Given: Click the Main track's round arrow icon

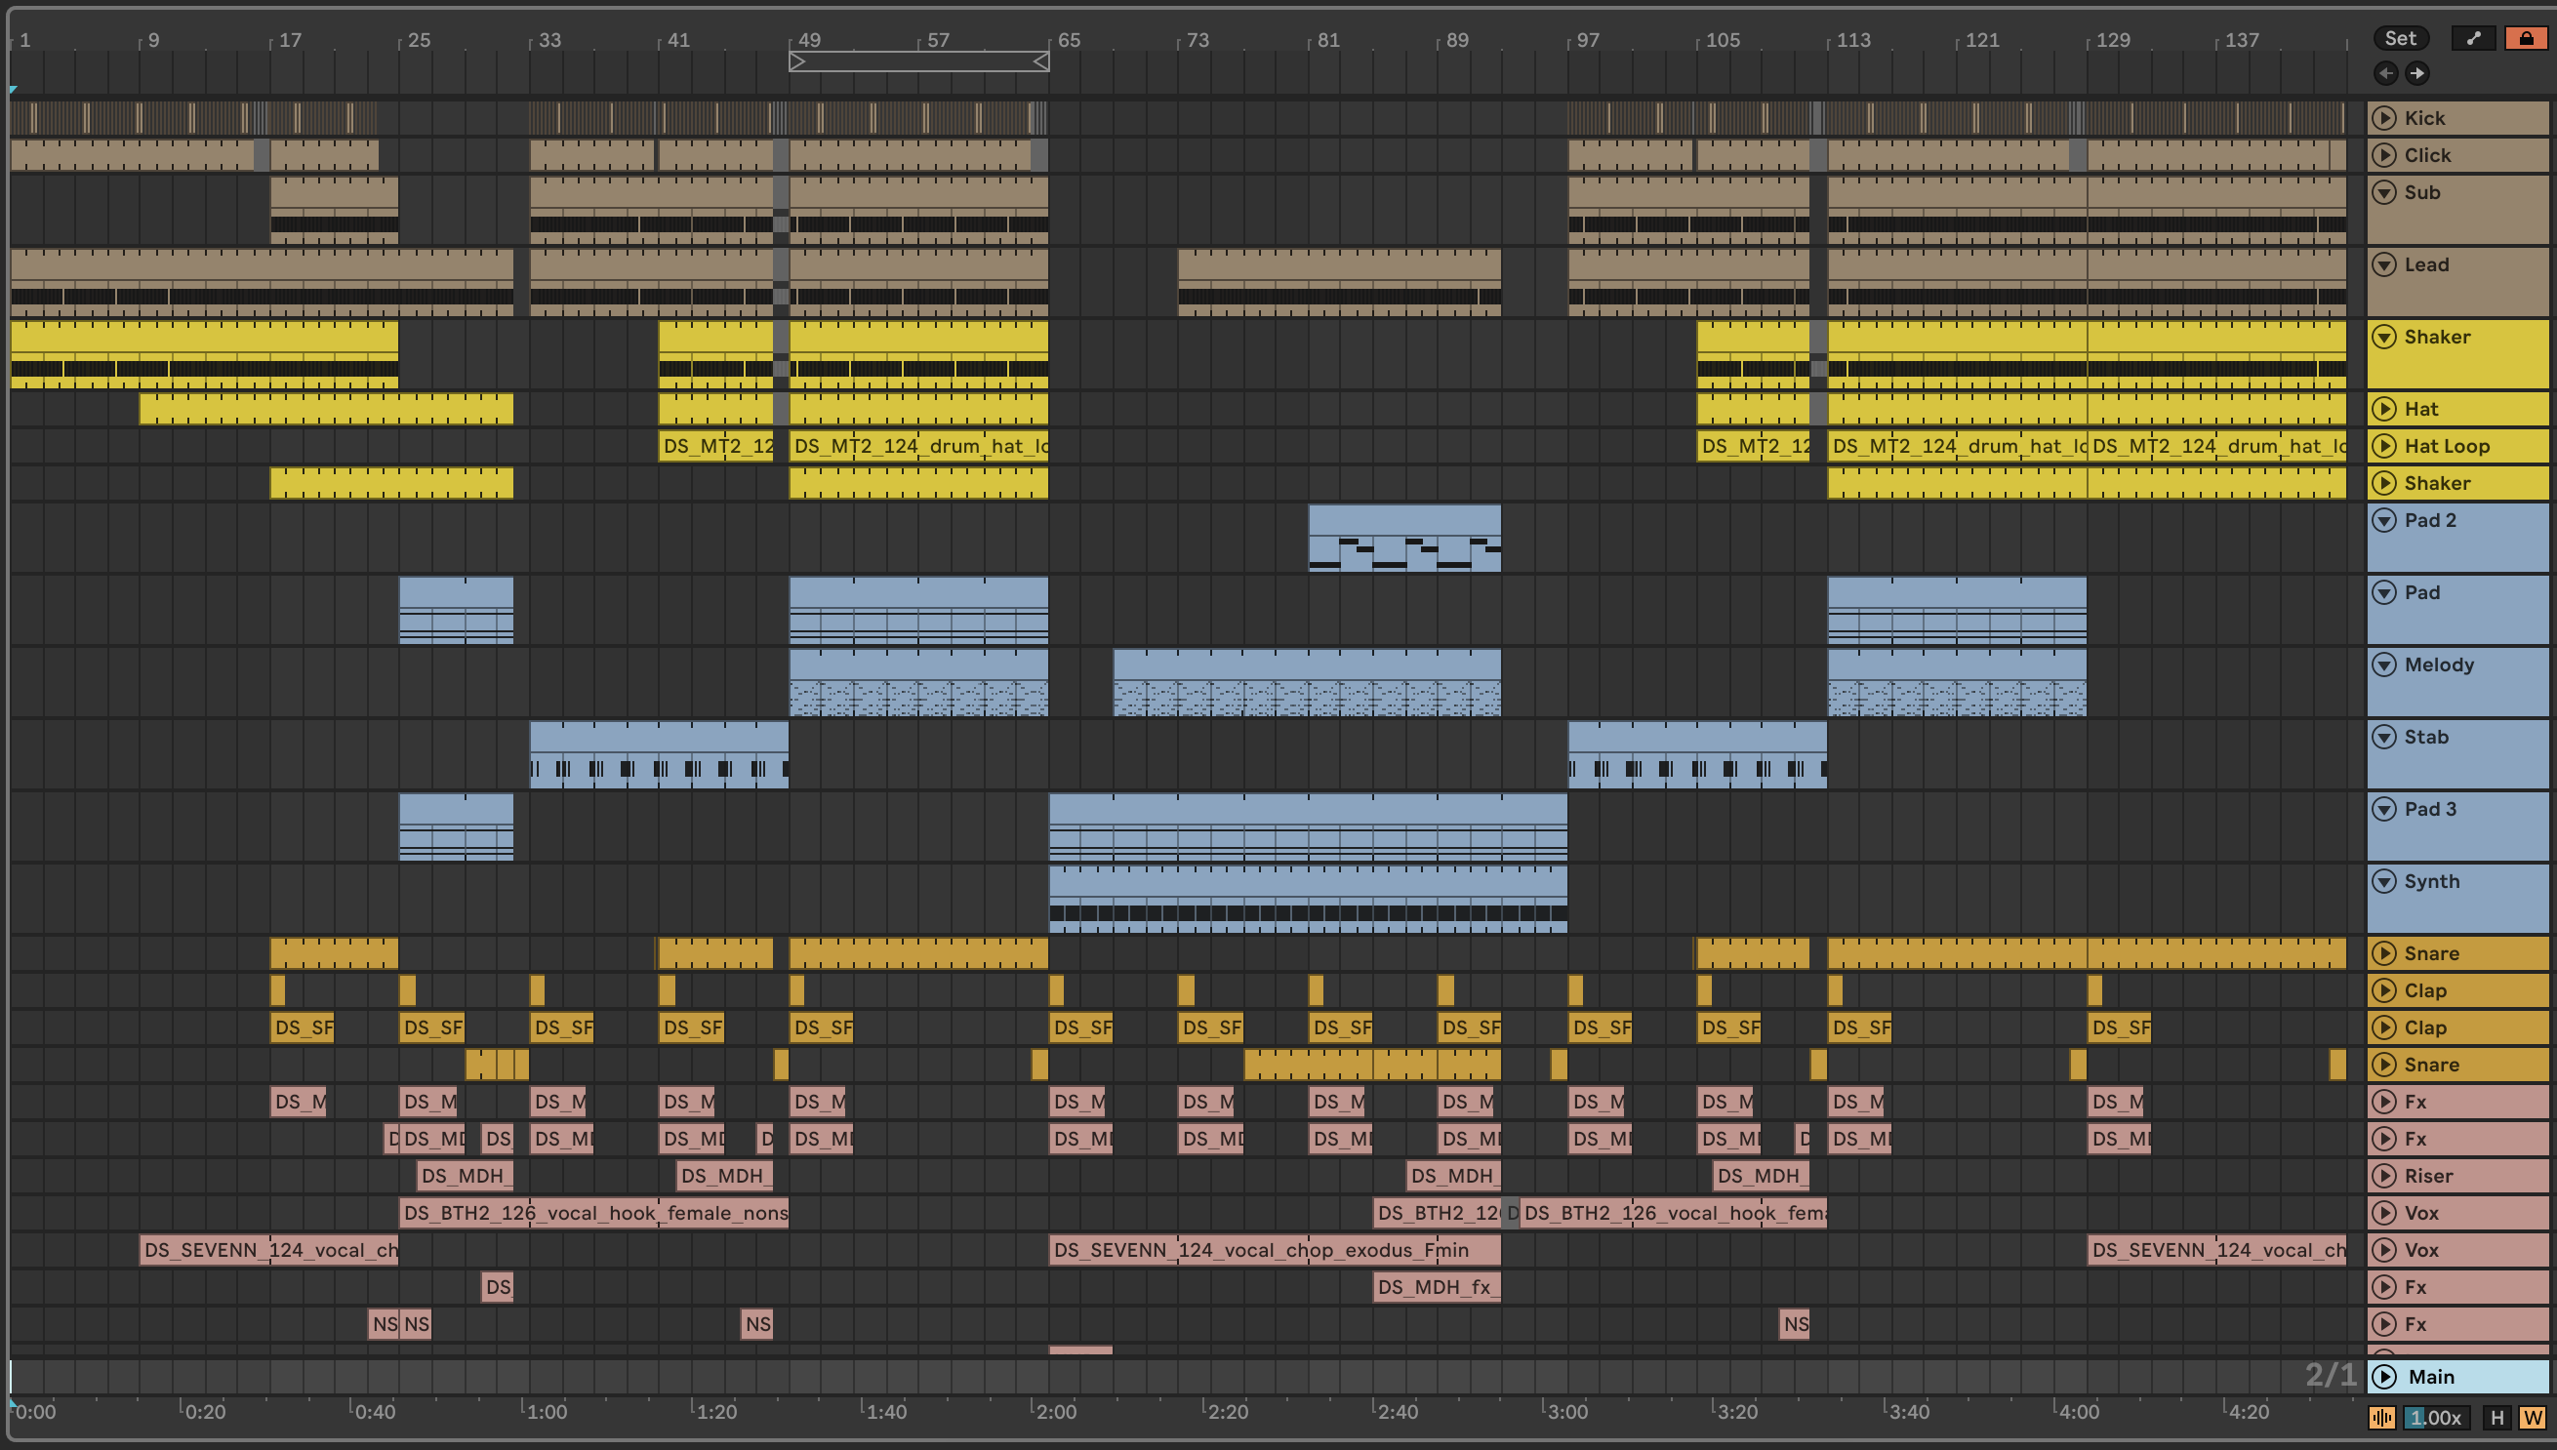Looking at the screenshot, I should (x=2383, y=1376).
